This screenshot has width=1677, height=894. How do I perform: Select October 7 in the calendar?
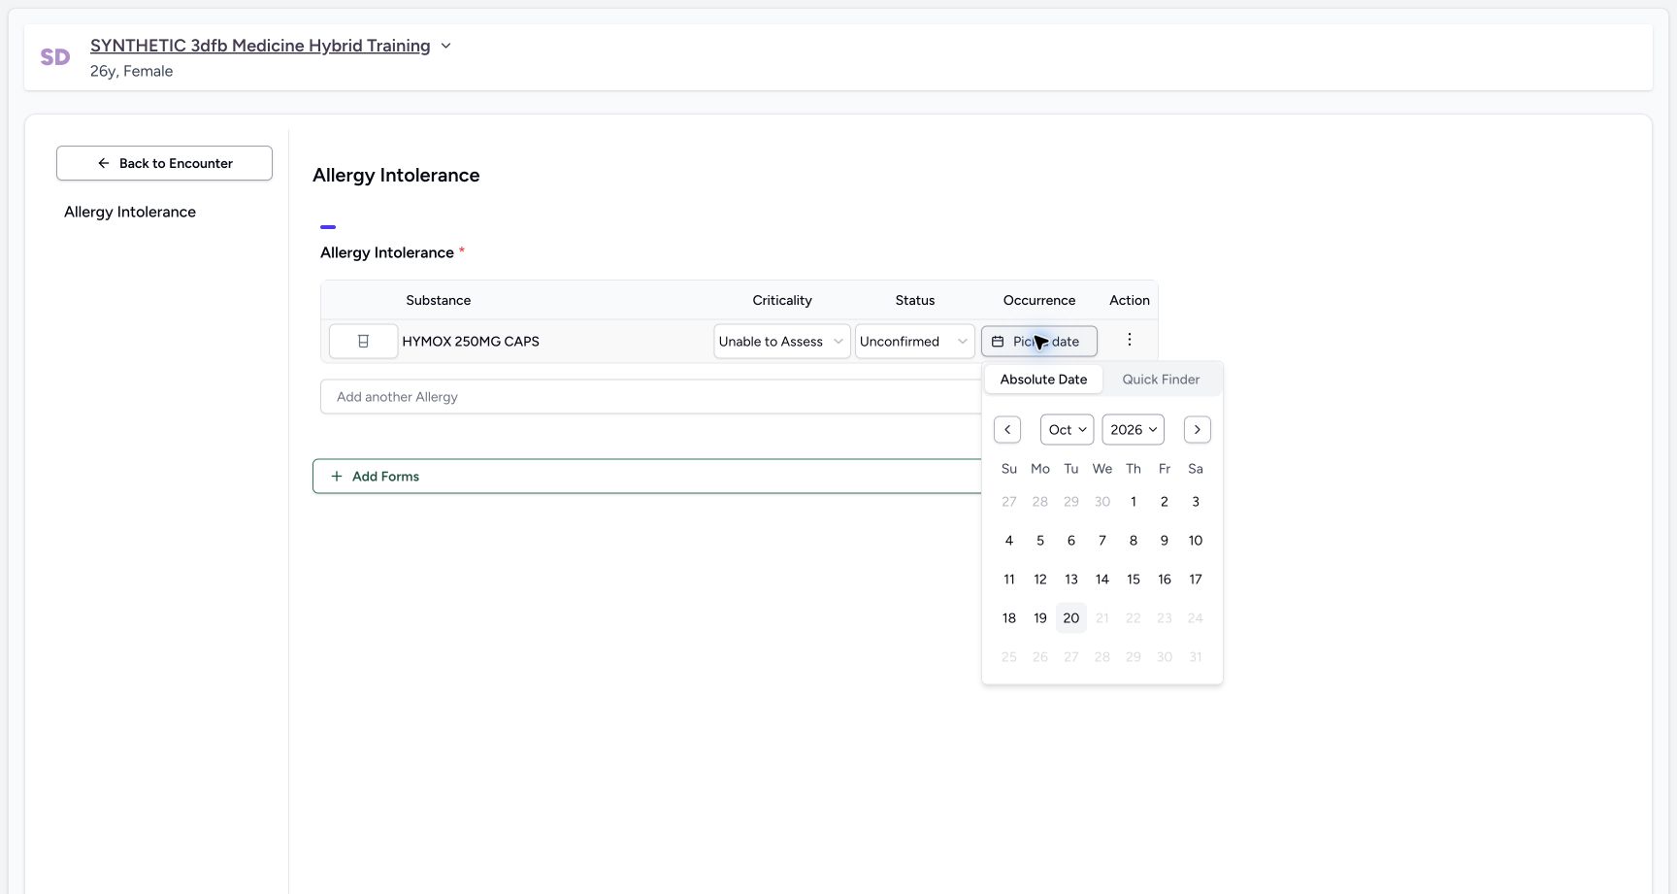(1102, 541)
